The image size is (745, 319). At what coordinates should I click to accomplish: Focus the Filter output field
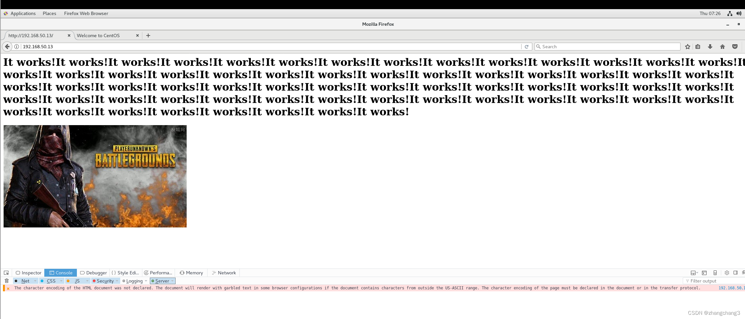[713, 281]
